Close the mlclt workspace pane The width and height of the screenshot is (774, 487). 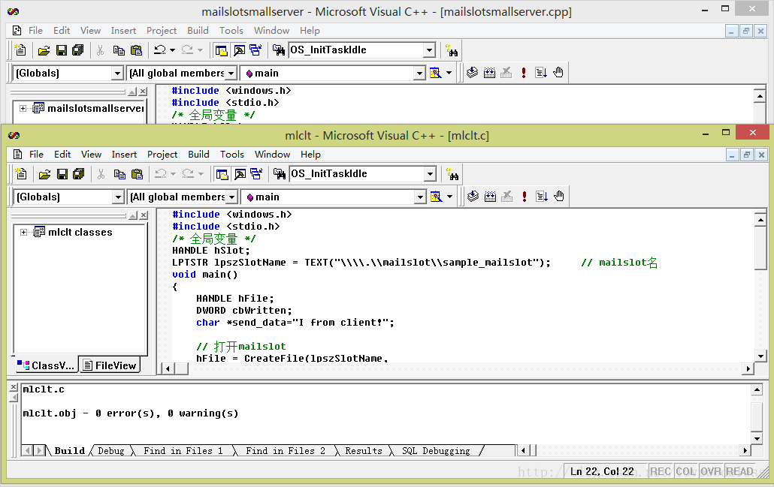144,215
